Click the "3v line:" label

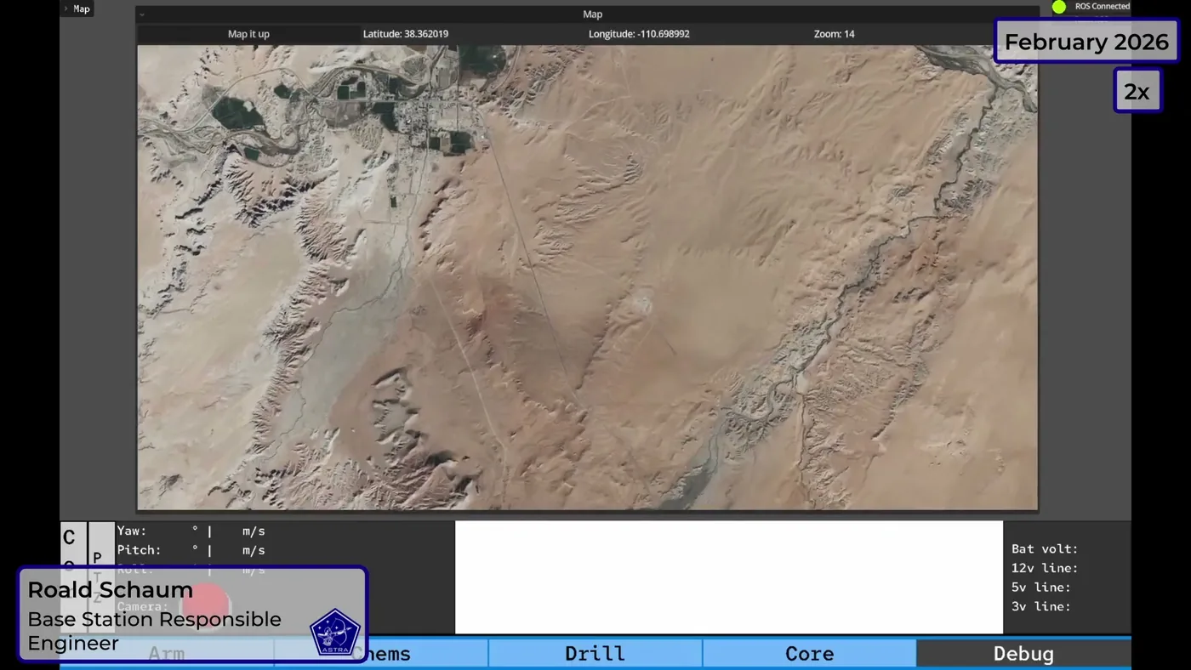1041,606
